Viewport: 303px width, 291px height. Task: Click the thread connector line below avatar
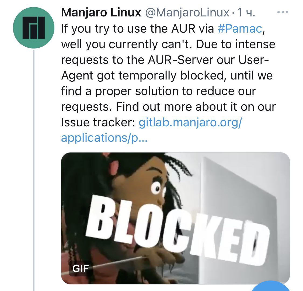click(x=34, y=170)
